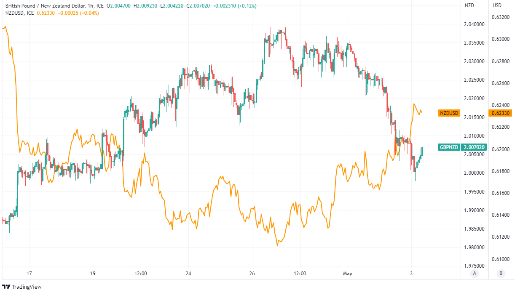
Task: Click the 2.000000 label on NZD axis
Action: tap(475, 173)
